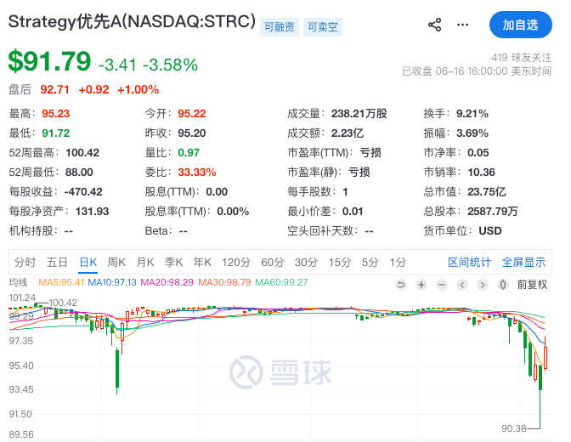The height and width of the screenshot is (442, 571).
Task: Open the three-dot more options menu
Action: (x=462, y=25)
